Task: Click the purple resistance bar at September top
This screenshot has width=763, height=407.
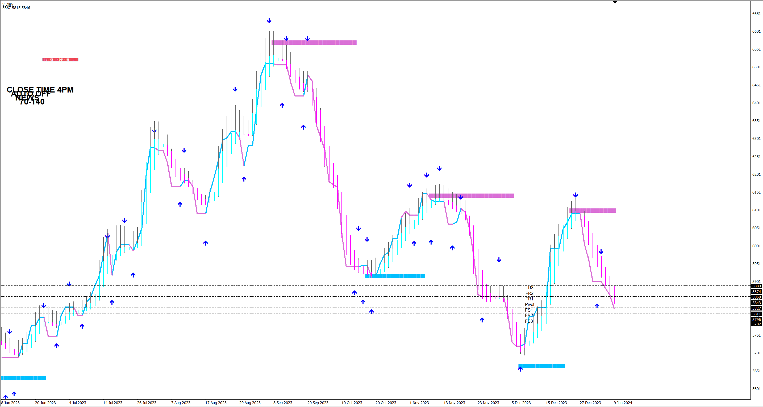Action: click(x=314, y=42)
